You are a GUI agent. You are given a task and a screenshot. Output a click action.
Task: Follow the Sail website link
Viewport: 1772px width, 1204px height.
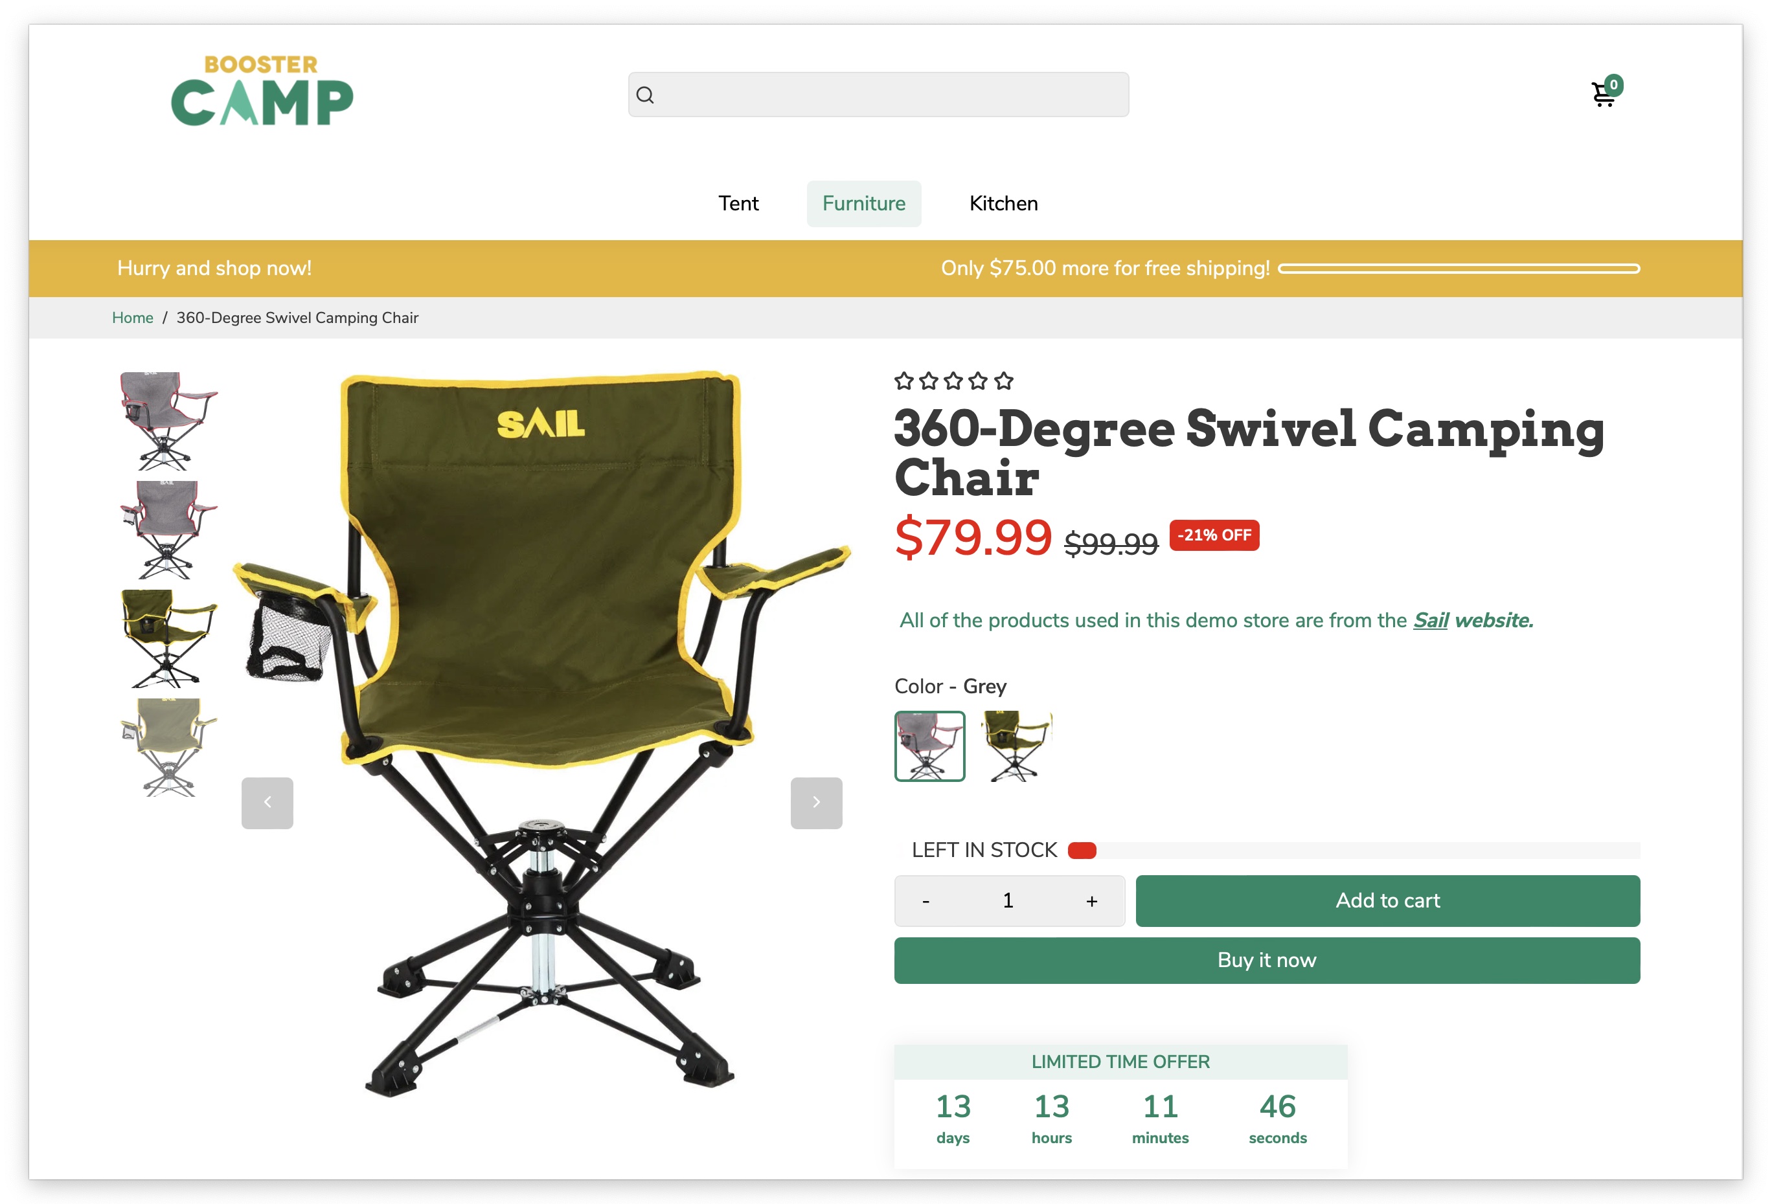point(1472,620)
